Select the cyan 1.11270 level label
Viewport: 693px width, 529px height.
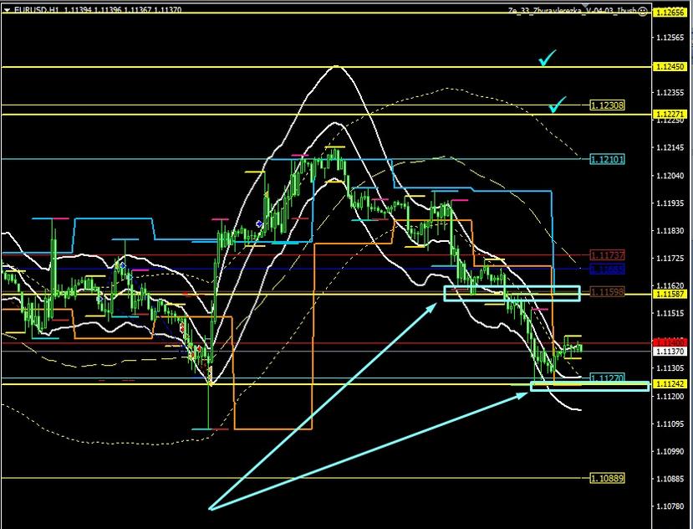(607, 377)
